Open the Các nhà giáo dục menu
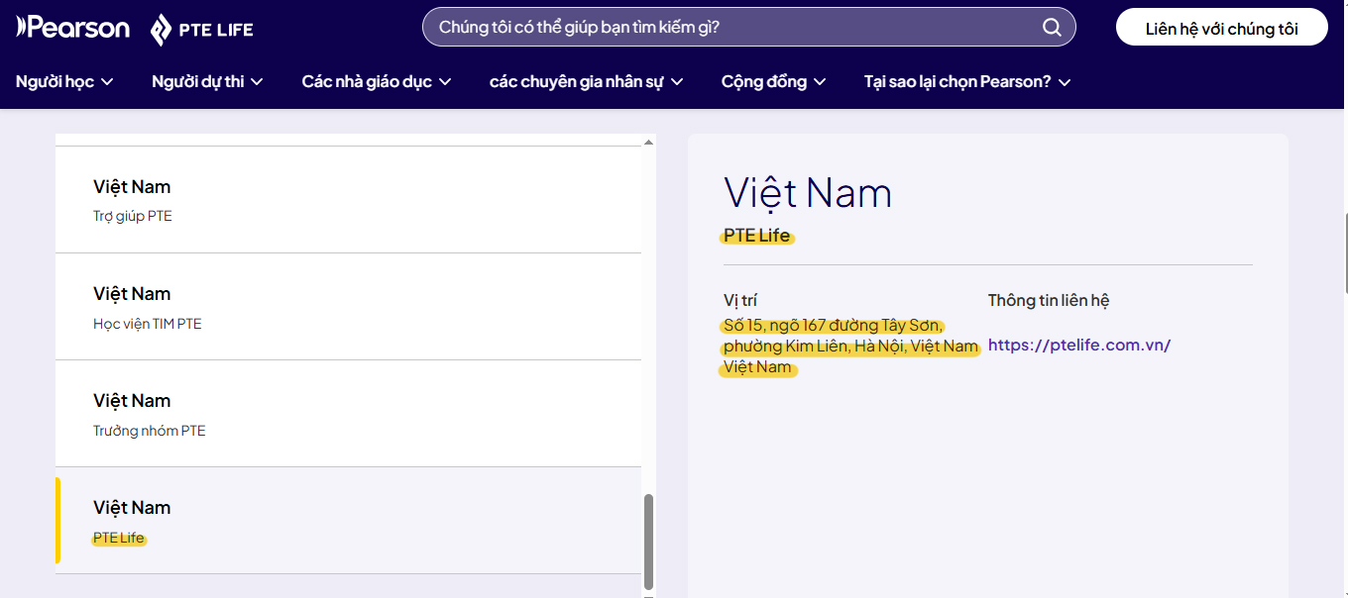Screen dimensions: 1348x598 (x=377, y=81)
